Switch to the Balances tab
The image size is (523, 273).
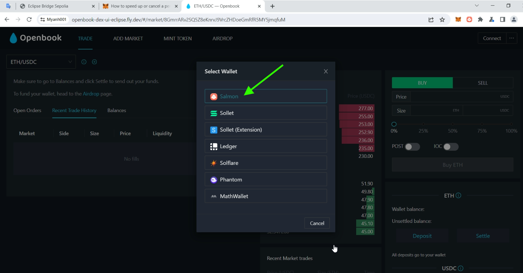[x=117, y=110]
